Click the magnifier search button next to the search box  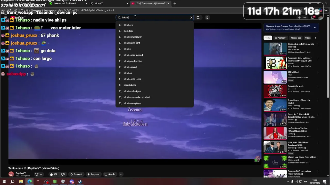[x=198, y=17]
